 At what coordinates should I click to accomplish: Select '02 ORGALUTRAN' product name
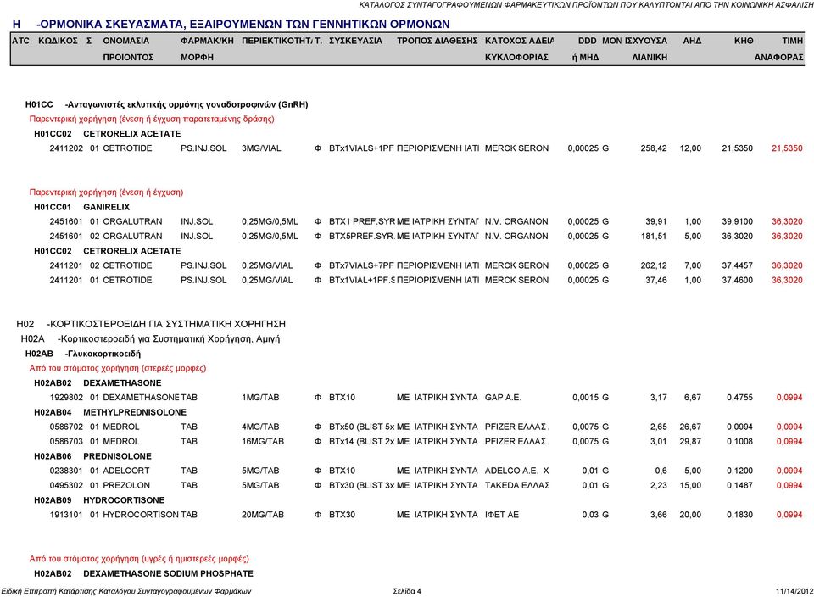(126, 236)
